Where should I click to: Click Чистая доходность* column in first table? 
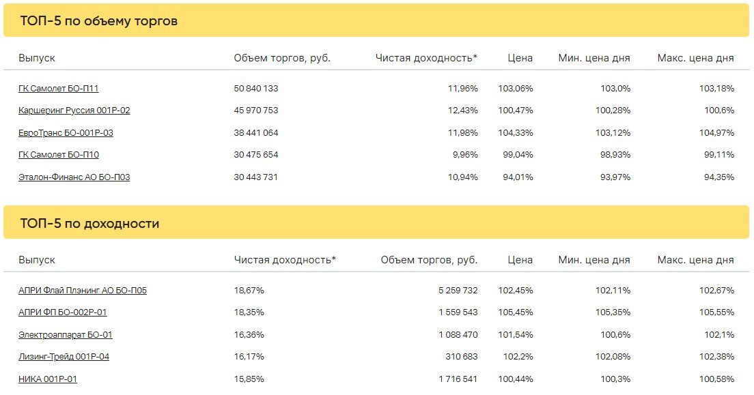pos(426,58)
